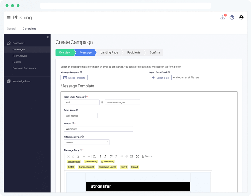
Task: Click the Subject input field
Action: pyautogui.click(x=98, y=129)
